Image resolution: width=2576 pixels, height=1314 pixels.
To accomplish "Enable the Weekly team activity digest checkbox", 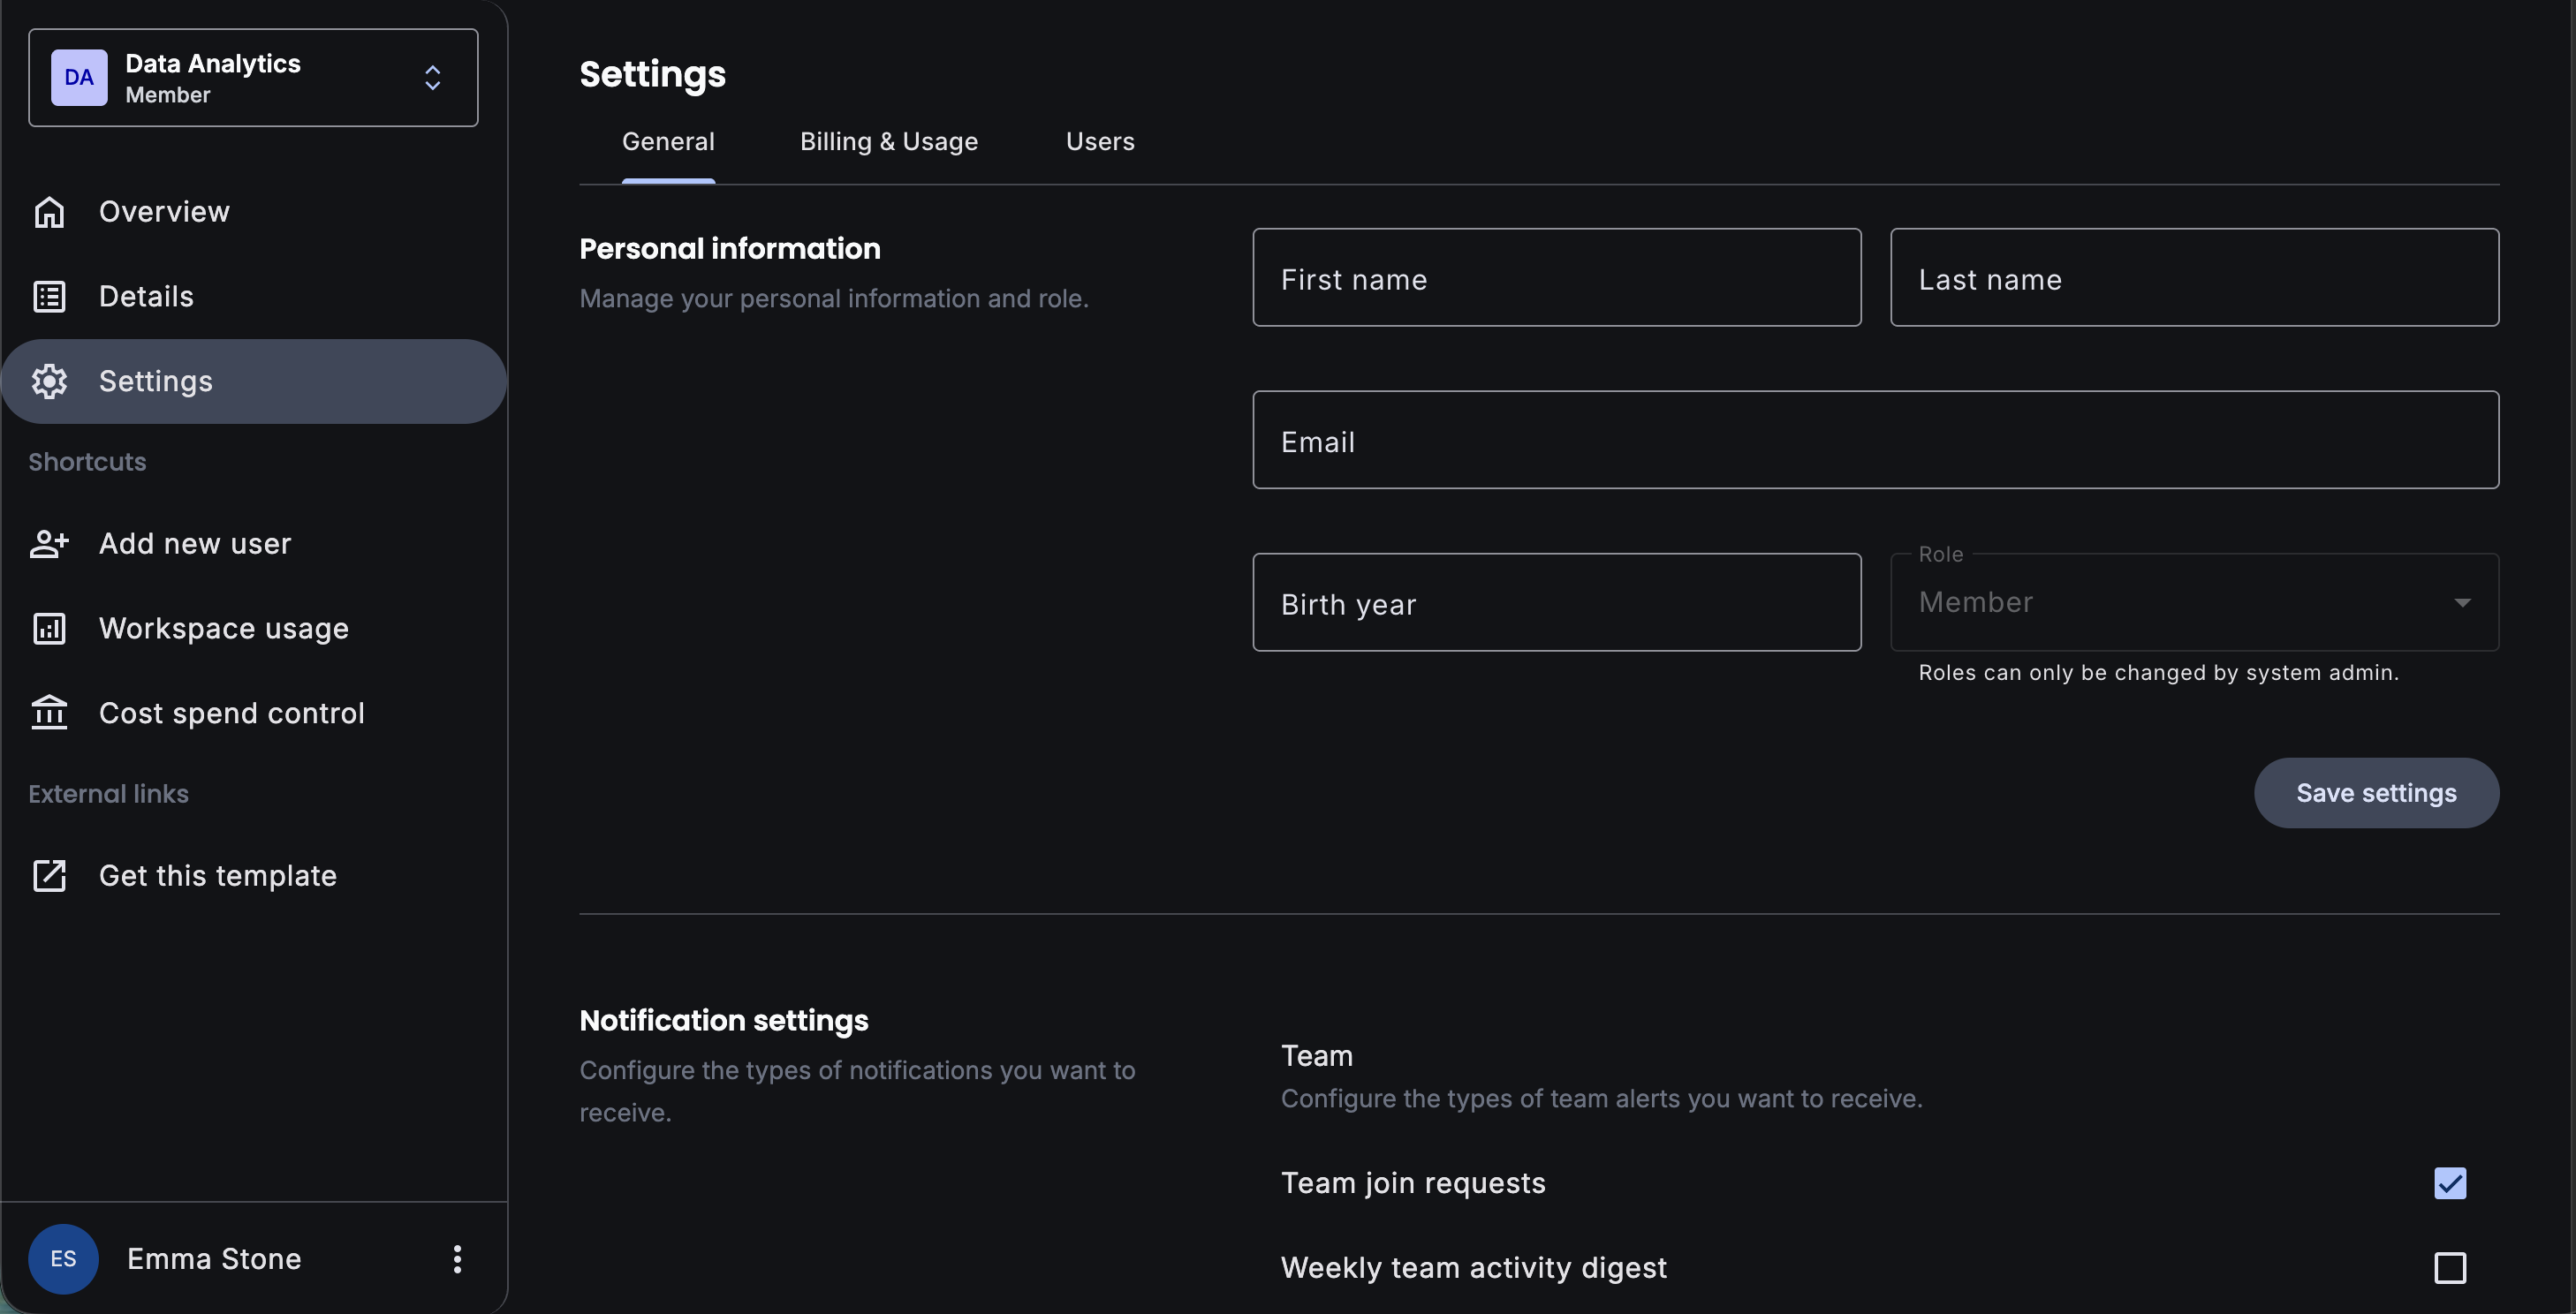I will coord(2449,1268).
